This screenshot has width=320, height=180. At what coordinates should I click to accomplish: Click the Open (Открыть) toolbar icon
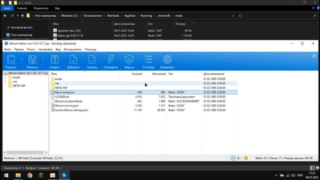pyautogui.click(x=11, y=61)
